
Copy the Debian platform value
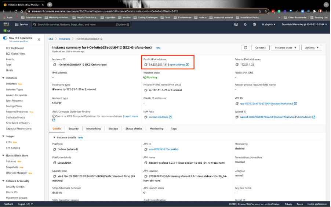point(55,149)
